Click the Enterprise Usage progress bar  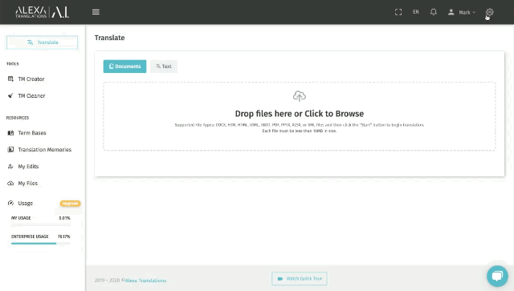(x=41, y=243)
